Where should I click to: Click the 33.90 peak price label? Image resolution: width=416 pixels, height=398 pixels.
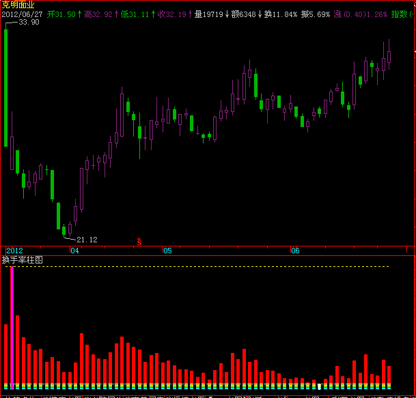29,22
